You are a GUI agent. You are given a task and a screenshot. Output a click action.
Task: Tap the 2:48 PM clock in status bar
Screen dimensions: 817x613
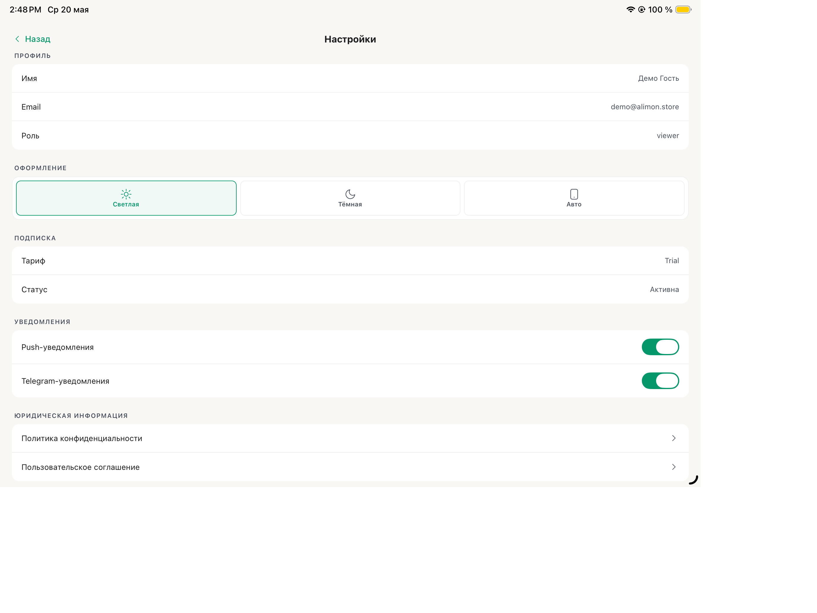pyautogui.click(x=26, y=10)
